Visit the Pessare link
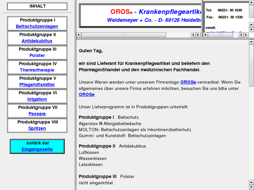Viewport: 254px width, 190px height. pyautogui.click(x=37, y=114)
